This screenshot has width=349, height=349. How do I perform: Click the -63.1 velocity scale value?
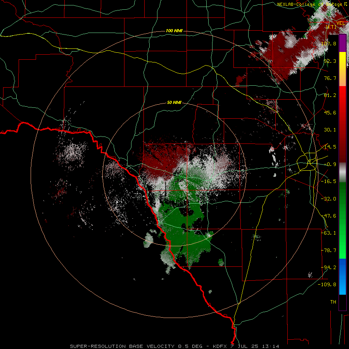coord(328,233)
